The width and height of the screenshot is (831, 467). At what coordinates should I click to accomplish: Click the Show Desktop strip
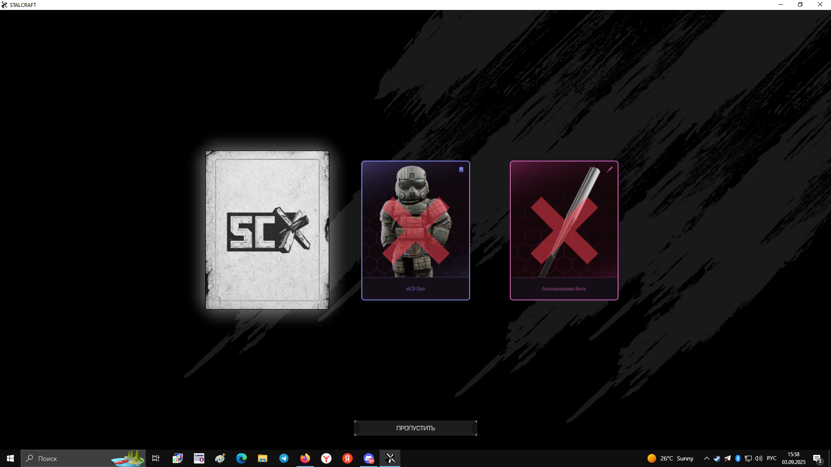pyautogui.click(x=829, y=458)
